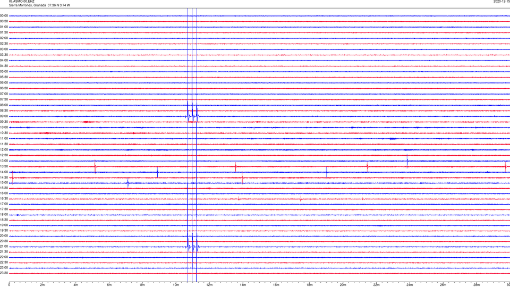The height and width of the screenshot is (287, 510).
Task: Select the 14:00 trace time label
Action: (x=4, y=172)
